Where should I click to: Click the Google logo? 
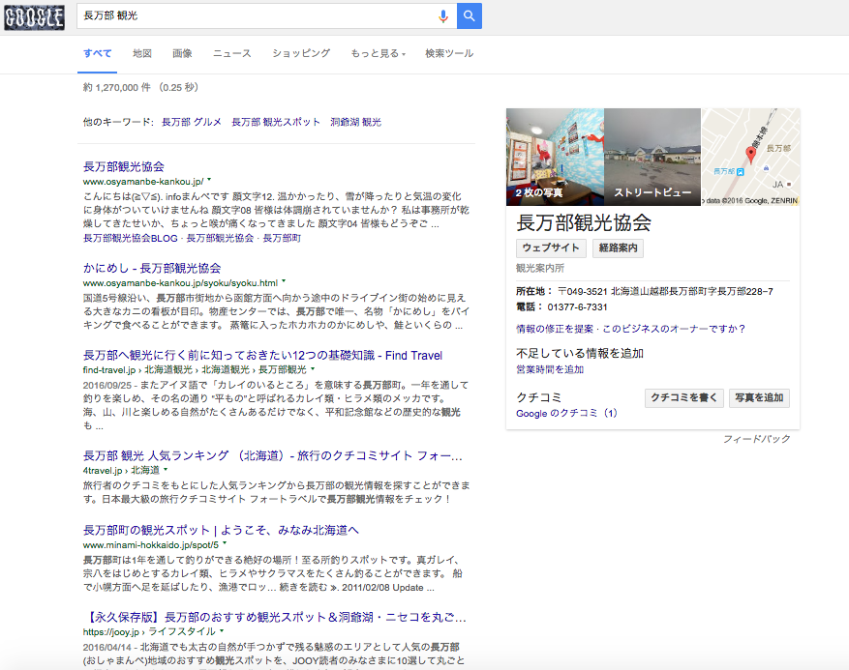click(x=36, y=16)
